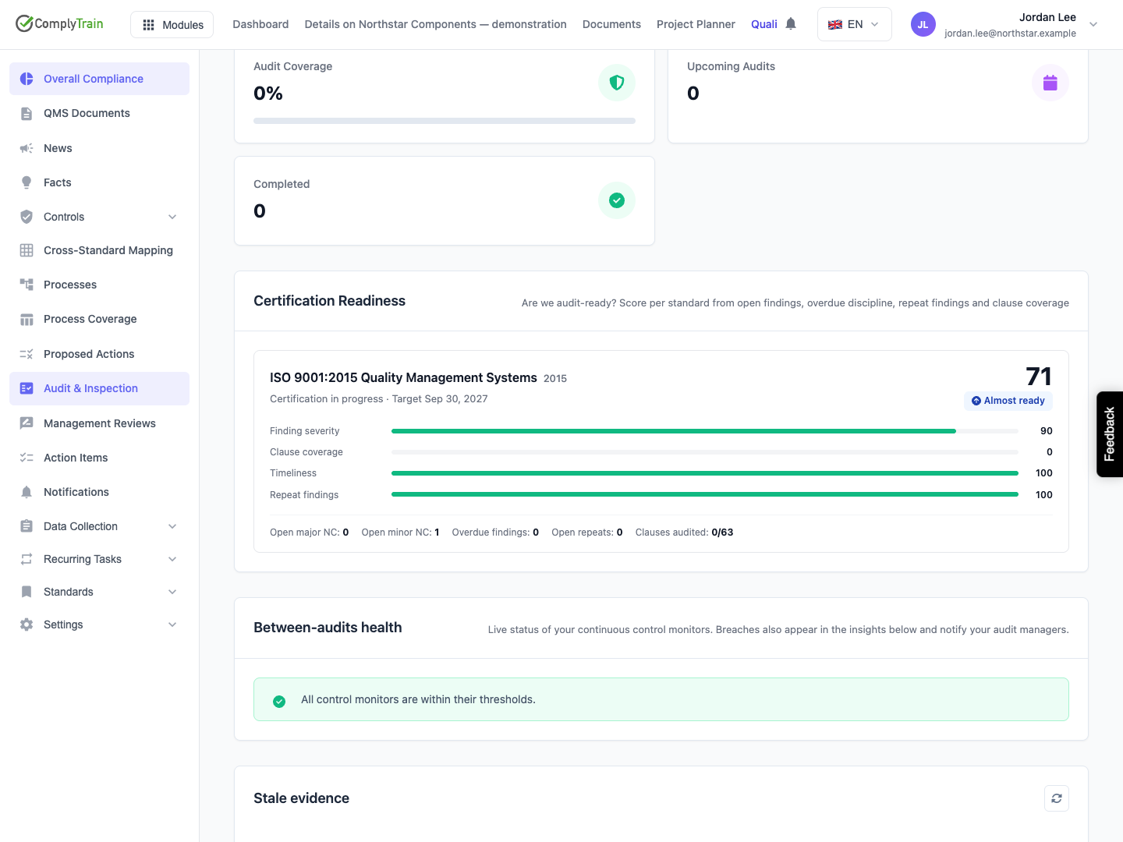This screenshot has width=1123, height=842.
Task: Click the ComplyTrain logo
Action: 59,23
